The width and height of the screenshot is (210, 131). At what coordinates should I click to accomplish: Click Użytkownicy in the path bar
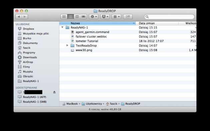coord(92,104)
